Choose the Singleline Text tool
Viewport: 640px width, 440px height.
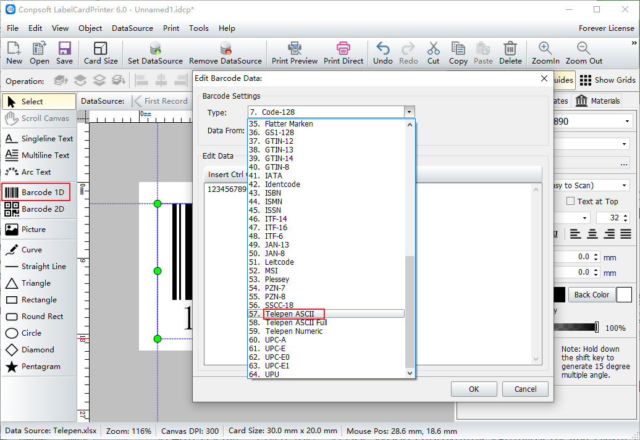(39, 139)
